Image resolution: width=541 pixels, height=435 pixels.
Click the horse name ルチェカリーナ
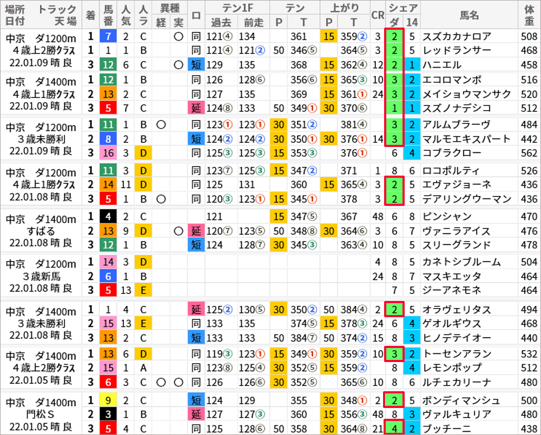[x=457, y=382]
